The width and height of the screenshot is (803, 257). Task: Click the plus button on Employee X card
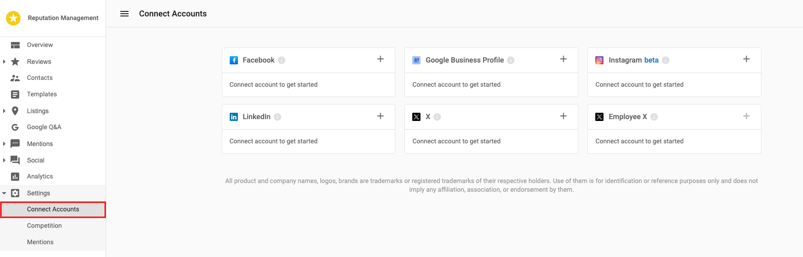(746, 116)
